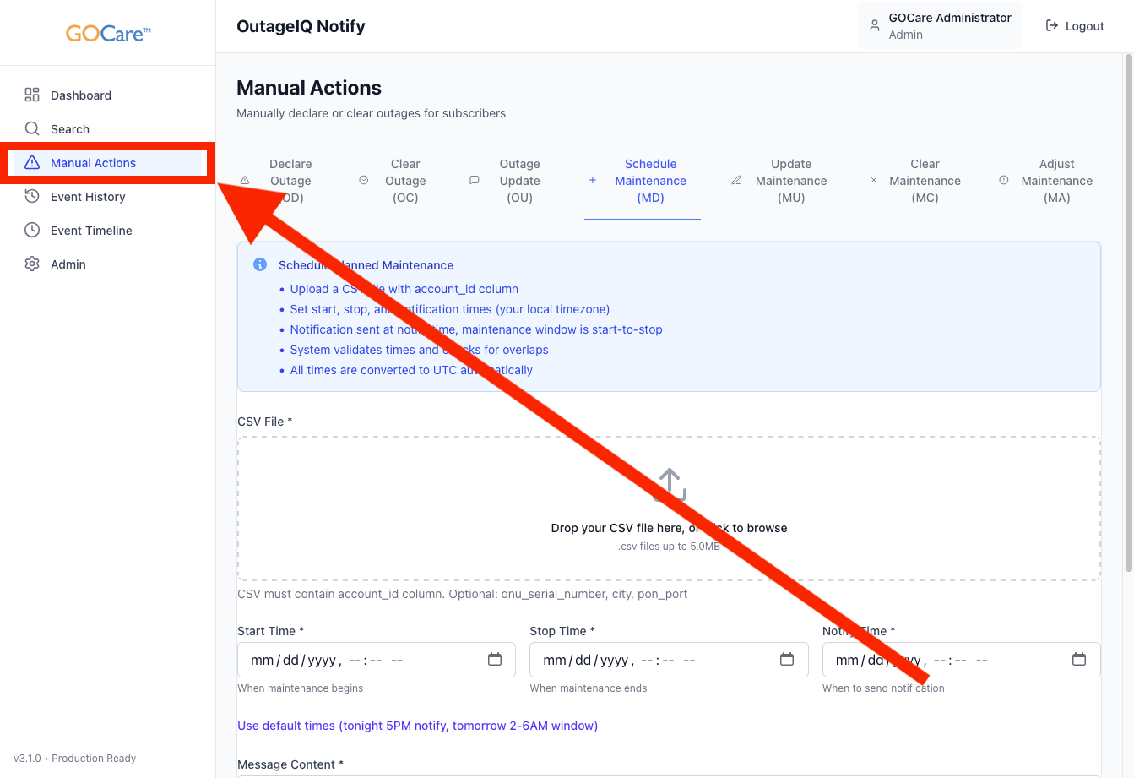Image resolution: width=1134 pixels, height=778 pixels.
Task: Click the Dashboard grid icon in sidebar
Action: 32,95
